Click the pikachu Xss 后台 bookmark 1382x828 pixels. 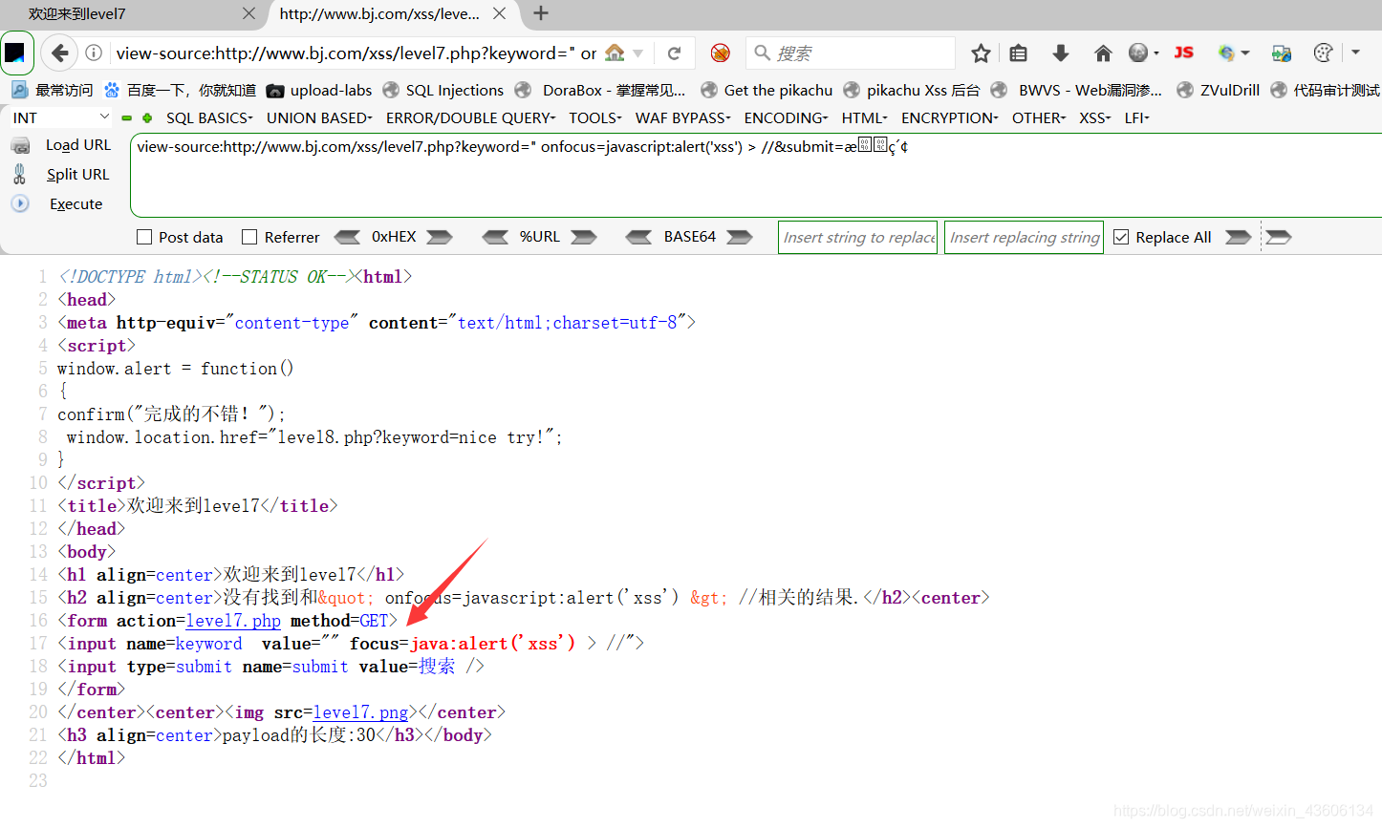click(x=912, y=90)
